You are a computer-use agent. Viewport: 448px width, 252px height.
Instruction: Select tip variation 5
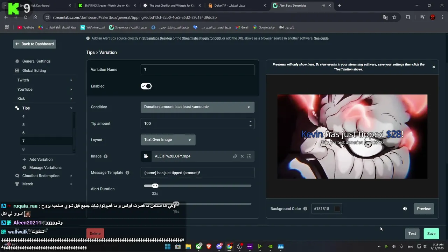pyautogui.click(x=23, y=125)
